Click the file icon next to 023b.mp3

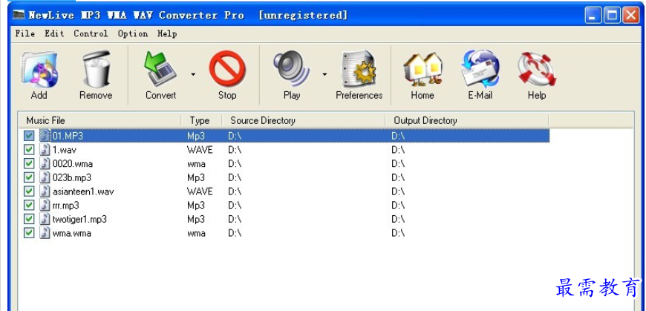point(45,177)
